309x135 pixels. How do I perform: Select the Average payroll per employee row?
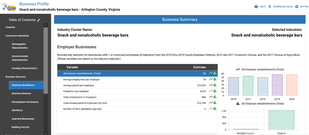point(137,86)
